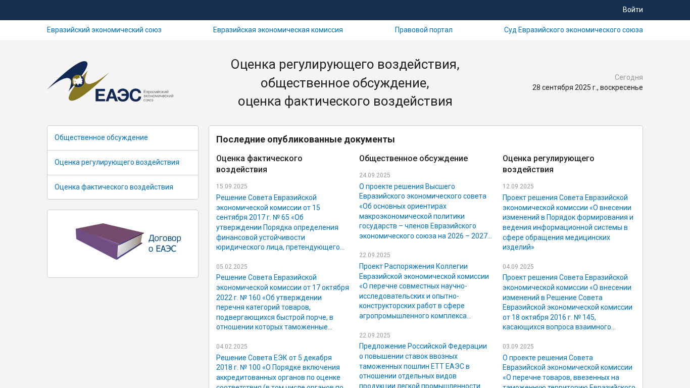Open the Договор о ЕАЭС book banner
The height and width of the screenshot is (388, 690).
(123, 244)
